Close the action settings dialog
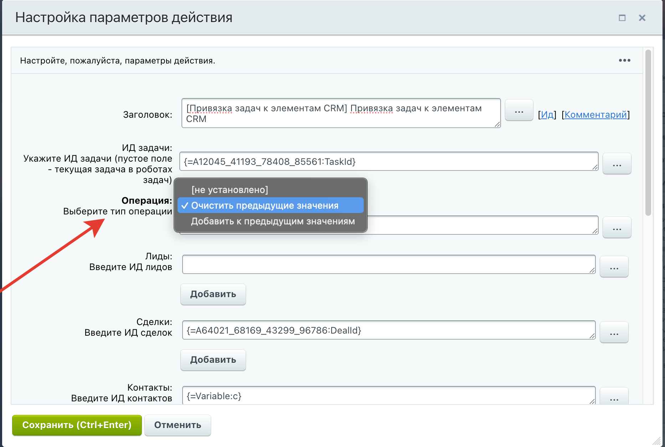The width and height of the screenshot is (665, 447). point(642,18)
